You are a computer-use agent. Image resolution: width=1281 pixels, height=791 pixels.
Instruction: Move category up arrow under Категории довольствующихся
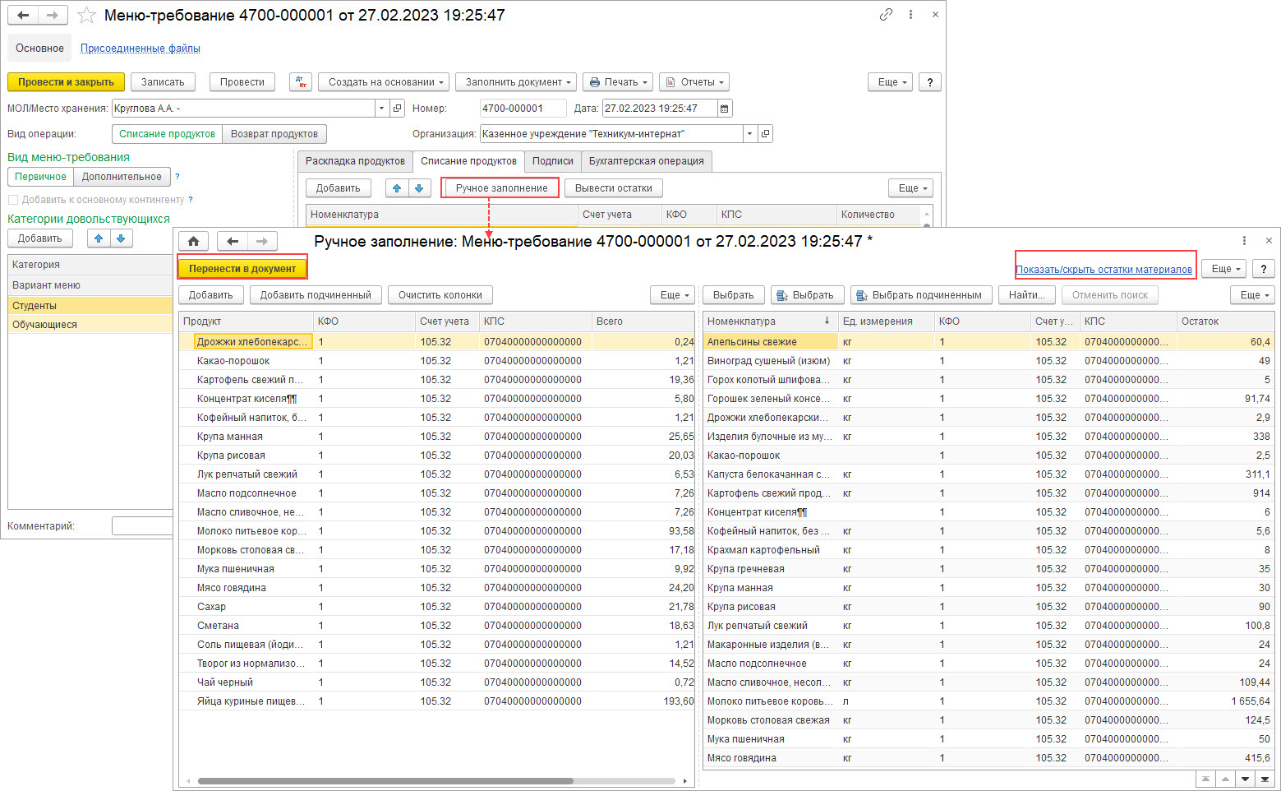(99, 238)
